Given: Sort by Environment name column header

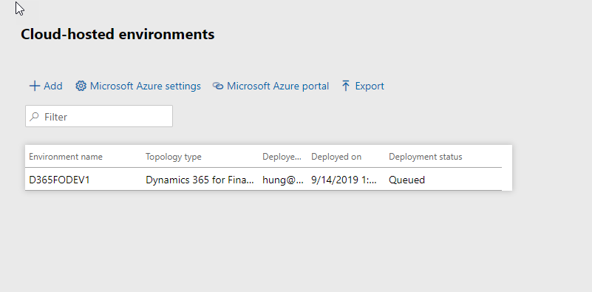Looking at the screenshot, I should tap(66, 157).
